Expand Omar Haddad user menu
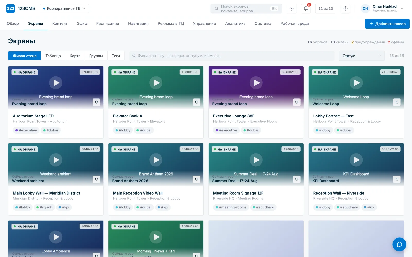Viewport: 412px width, 257px height. click(382, 8)
